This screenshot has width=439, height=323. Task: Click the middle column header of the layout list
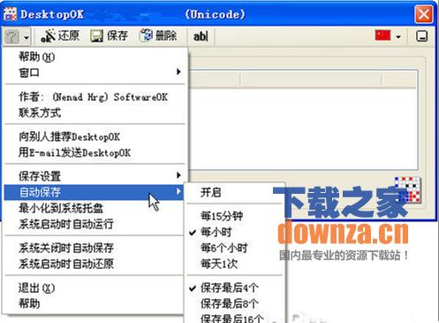coord(311,80)
